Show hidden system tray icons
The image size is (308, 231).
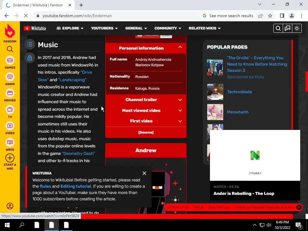click(254, 225)
